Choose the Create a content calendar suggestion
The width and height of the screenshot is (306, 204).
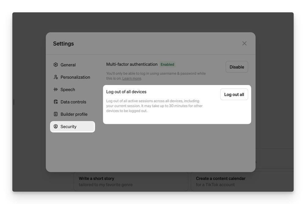(x=242, y=182)
